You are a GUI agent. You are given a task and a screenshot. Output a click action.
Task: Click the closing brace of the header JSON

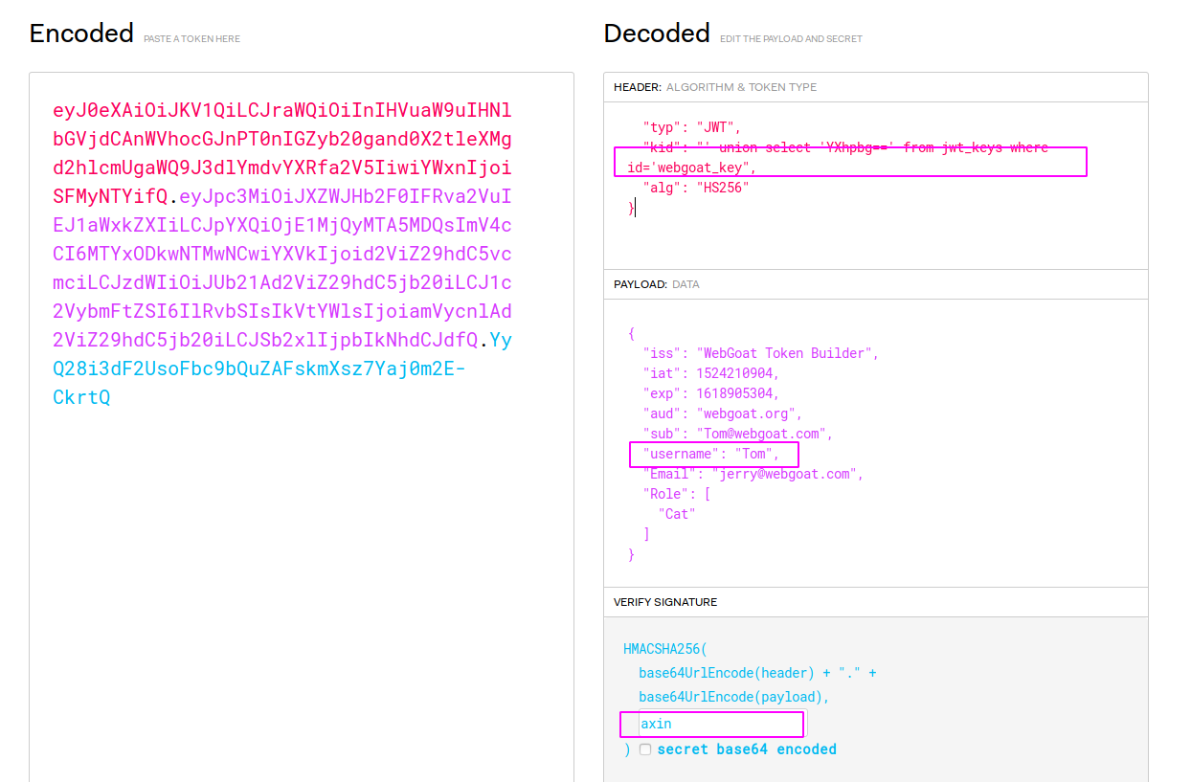(x=631, y=208)
